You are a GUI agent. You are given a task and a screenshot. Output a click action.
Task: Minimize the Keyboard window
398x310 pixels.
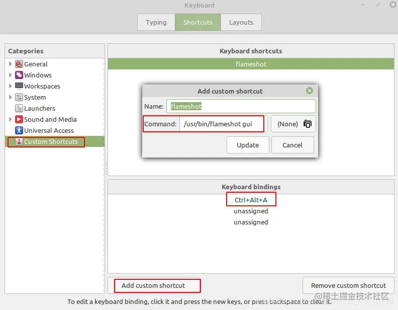pos(363,5)
